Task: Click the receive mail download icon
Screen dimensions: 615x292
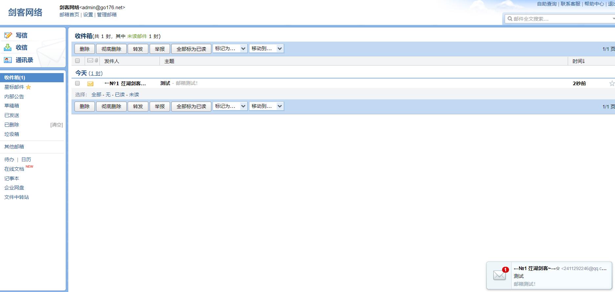Action: [x=8, y=48]
